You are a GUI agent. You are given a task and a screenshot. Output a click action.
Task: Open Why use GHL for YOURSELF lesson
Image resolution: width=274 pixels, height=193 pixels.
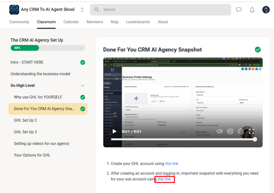click(38, 97)
